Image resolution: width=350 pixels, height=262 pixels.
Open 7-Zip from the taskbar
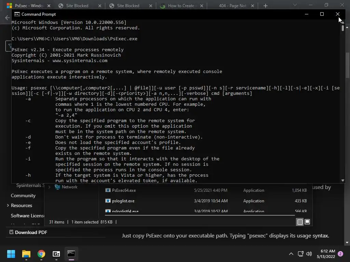click(56, 254)
